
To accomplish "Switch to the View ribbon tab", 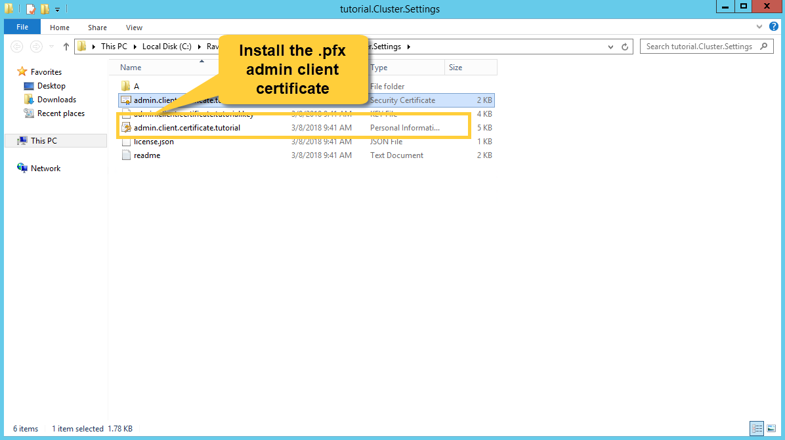I will pos(134,28).
